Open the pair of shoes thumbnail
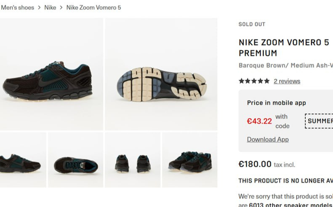Image resolution: width=333 pixels, height=207 pixels. pos(190,160)
